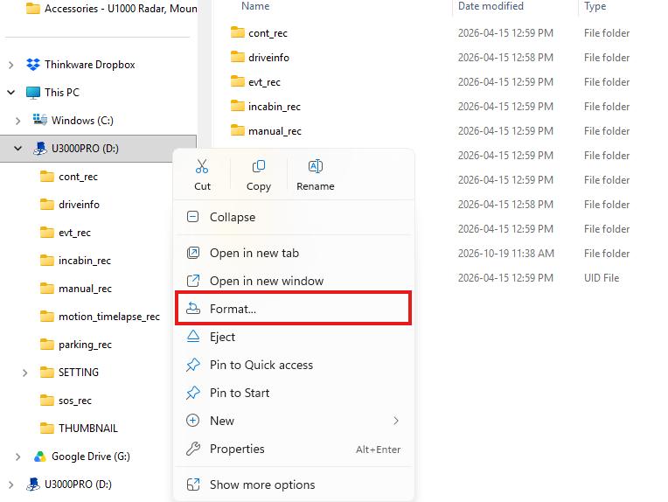The width and height of the screenshot is (668, 502).
Task: Sort by the Name column header
Action: tap(255, 6)
